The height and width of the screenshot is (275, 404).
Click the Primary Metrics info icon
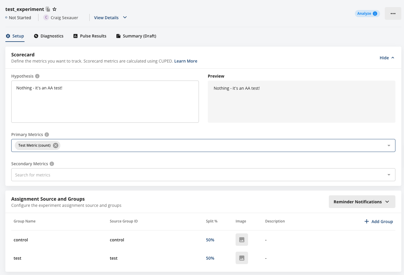click(47, 135)
